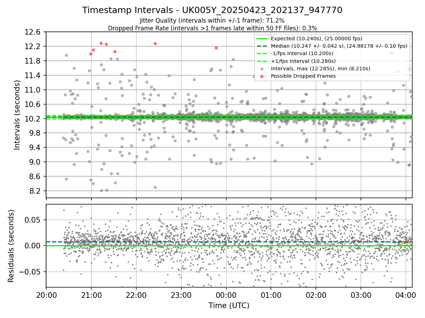Click the legend entry "-1/fps Interval (10.200s)"

coord(302,53)
